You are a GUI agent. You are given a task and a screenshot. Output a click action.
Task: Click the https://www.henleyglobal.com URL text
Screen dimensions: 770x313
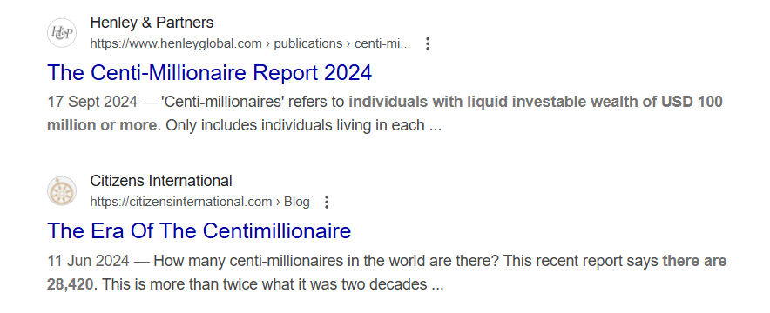pyautogui.click(x=176, y=43)
